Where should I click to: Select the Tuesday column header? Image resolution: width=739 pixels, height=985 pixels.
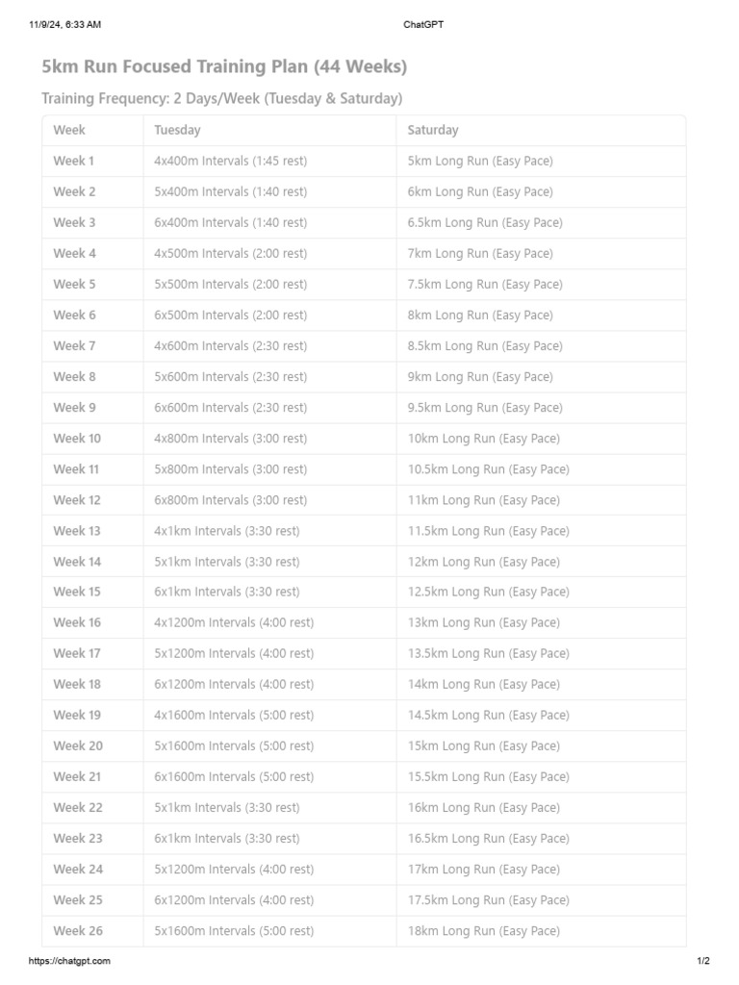click(x=177, y=130)
